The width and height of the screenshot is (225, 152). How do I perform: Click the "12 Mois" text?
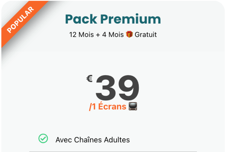point(79,35)
